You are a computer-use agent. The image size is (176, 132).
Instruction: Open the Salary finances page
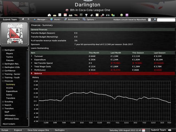9,95
